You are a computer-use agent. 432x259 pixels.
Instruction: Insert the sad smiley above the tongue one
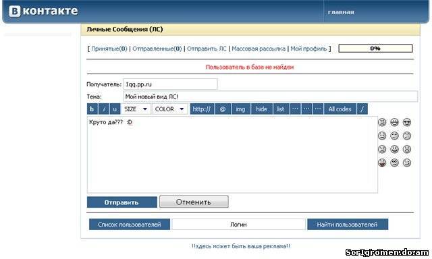coord(382,149)
